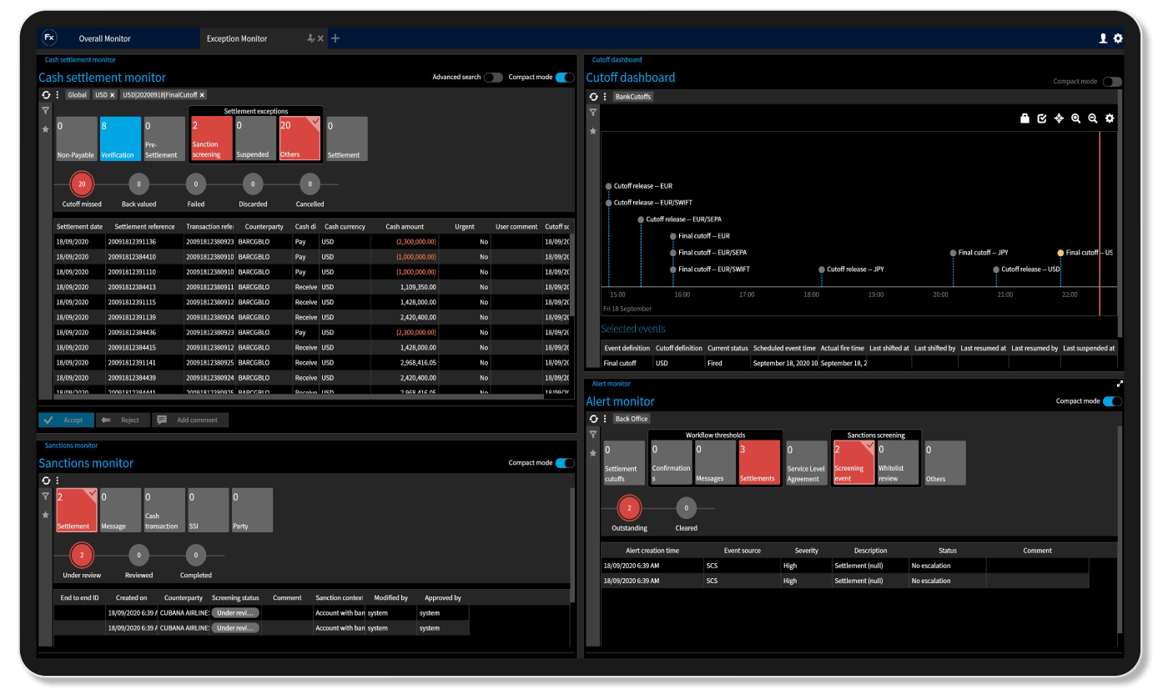Zoom out on the cutoff timeline

1093,118
